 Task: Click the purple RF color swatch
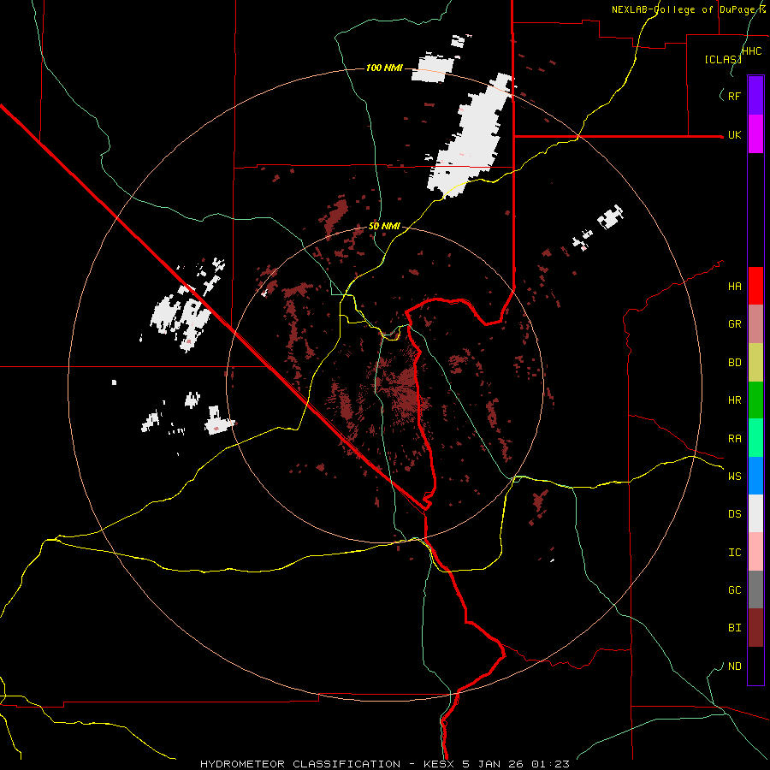click(x=755, y=96)
